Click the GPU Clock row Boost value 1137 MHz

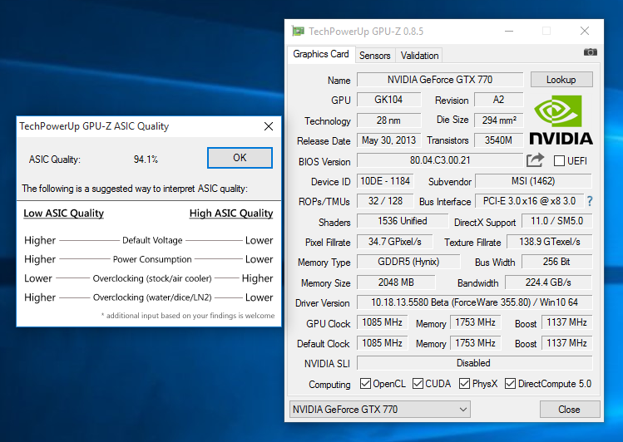tap(567, 322)
